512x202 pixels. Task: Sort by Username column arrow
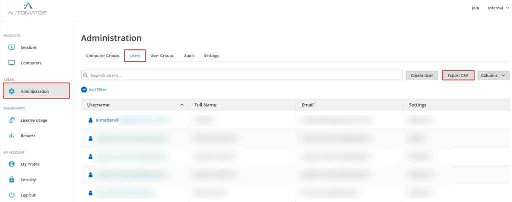point(182,105)
